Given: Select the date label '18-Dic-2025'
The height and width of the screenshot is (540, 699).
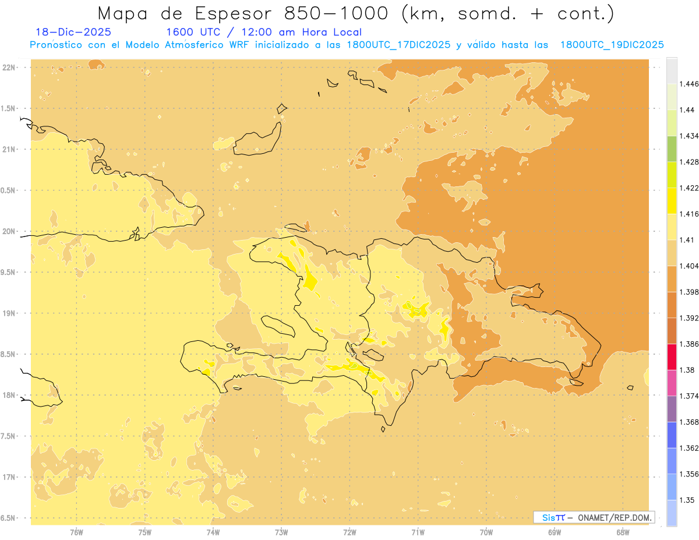Looking at the screenshot, I should pyautogui.click(x=73, y=33).
